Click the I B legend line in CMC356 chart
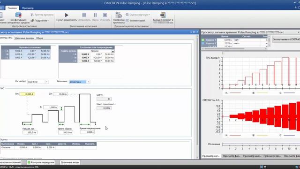 [x=262, y=135]
